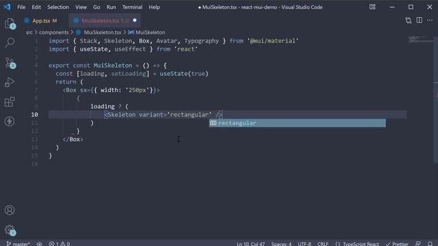
Task: Click the Spaces: 4 indentation status item
Action: [x=281, y=243]
